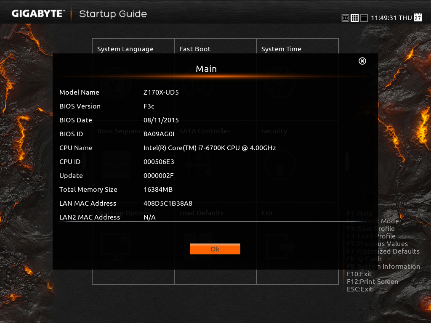Click the GIGABYTE logo
The image size is (431, 323).
(x=38, y=13)
